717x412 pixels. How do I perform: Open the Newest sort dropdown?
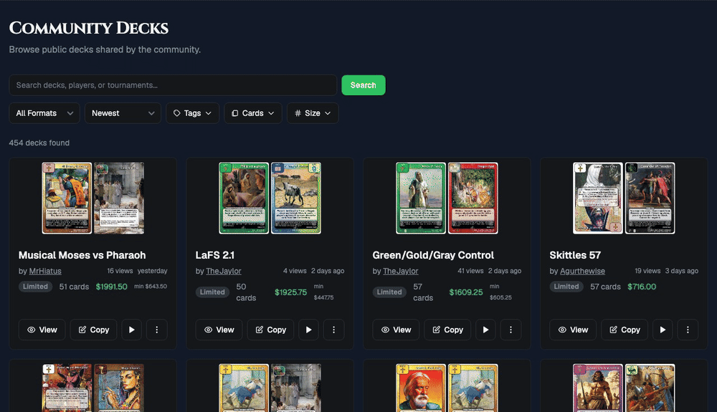123,113
